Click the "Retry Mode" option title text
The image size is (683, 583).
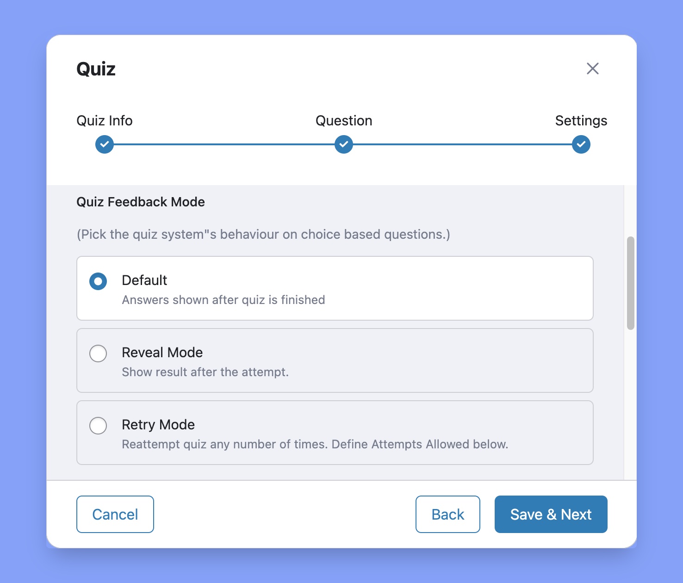pos(158,425)
